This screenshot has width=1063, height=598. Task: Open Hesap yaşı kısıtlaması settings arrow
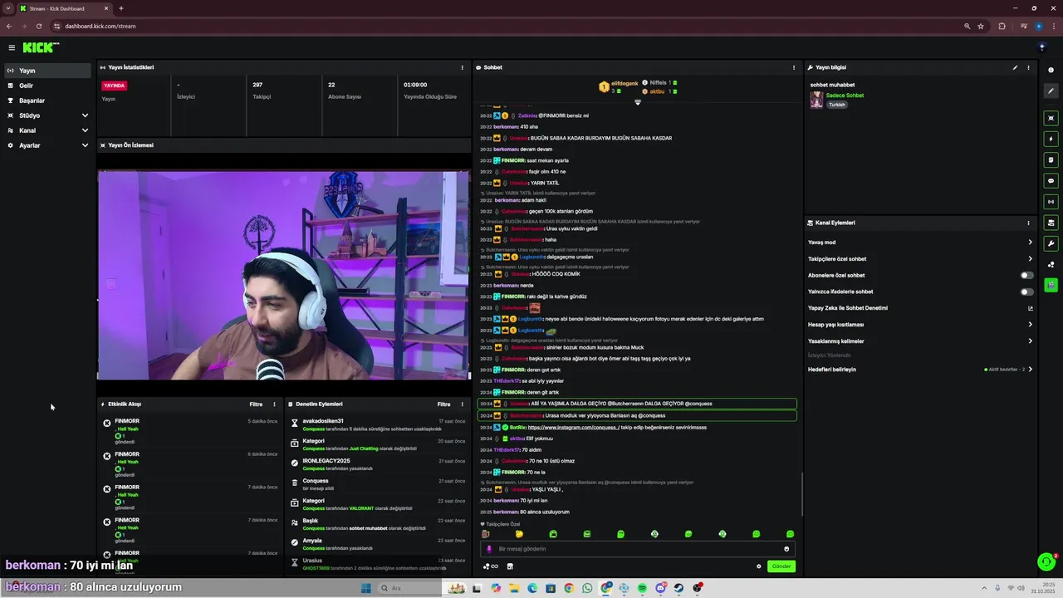[1030, 325]
